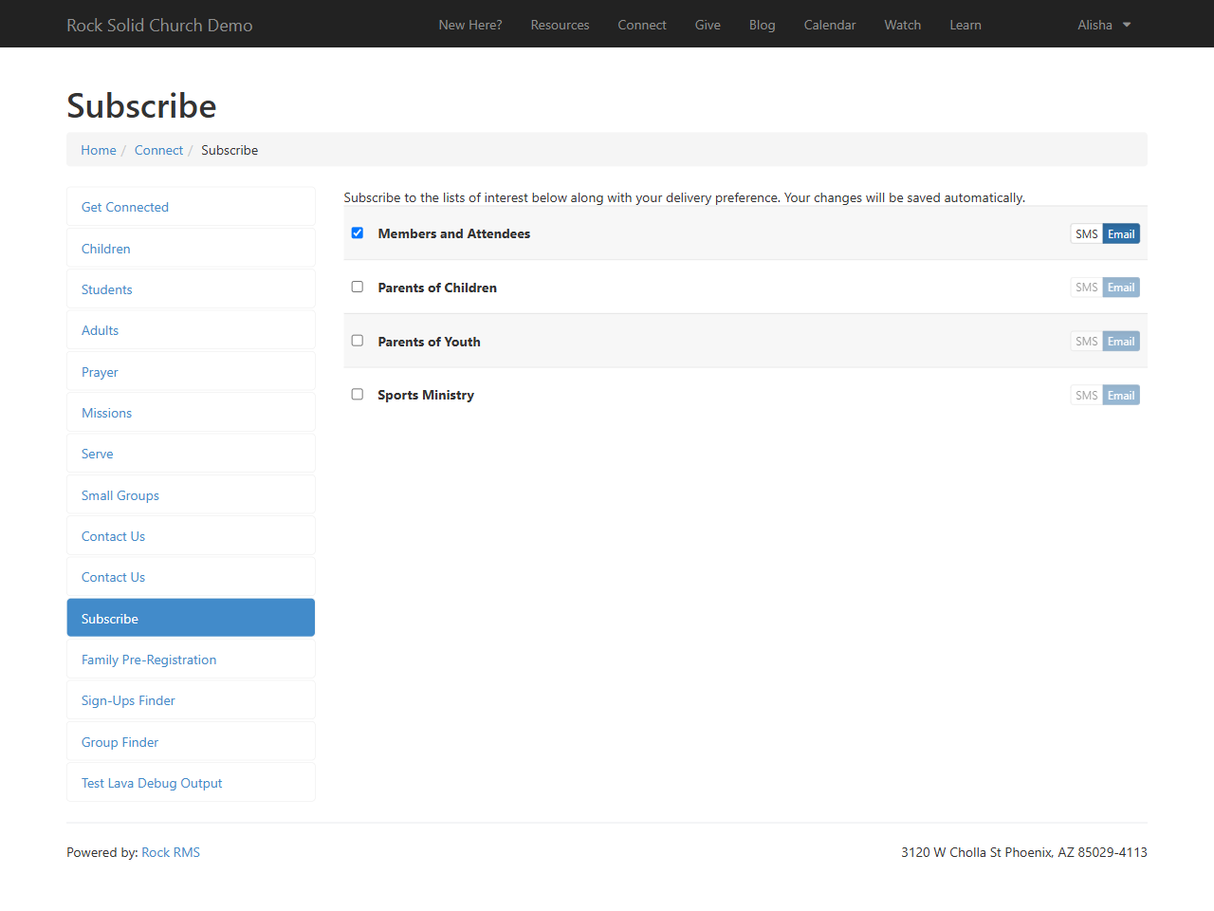Check the Parents of Children checkbox
Viewport: 1214px width, 911px height.
tap(358, 287)
